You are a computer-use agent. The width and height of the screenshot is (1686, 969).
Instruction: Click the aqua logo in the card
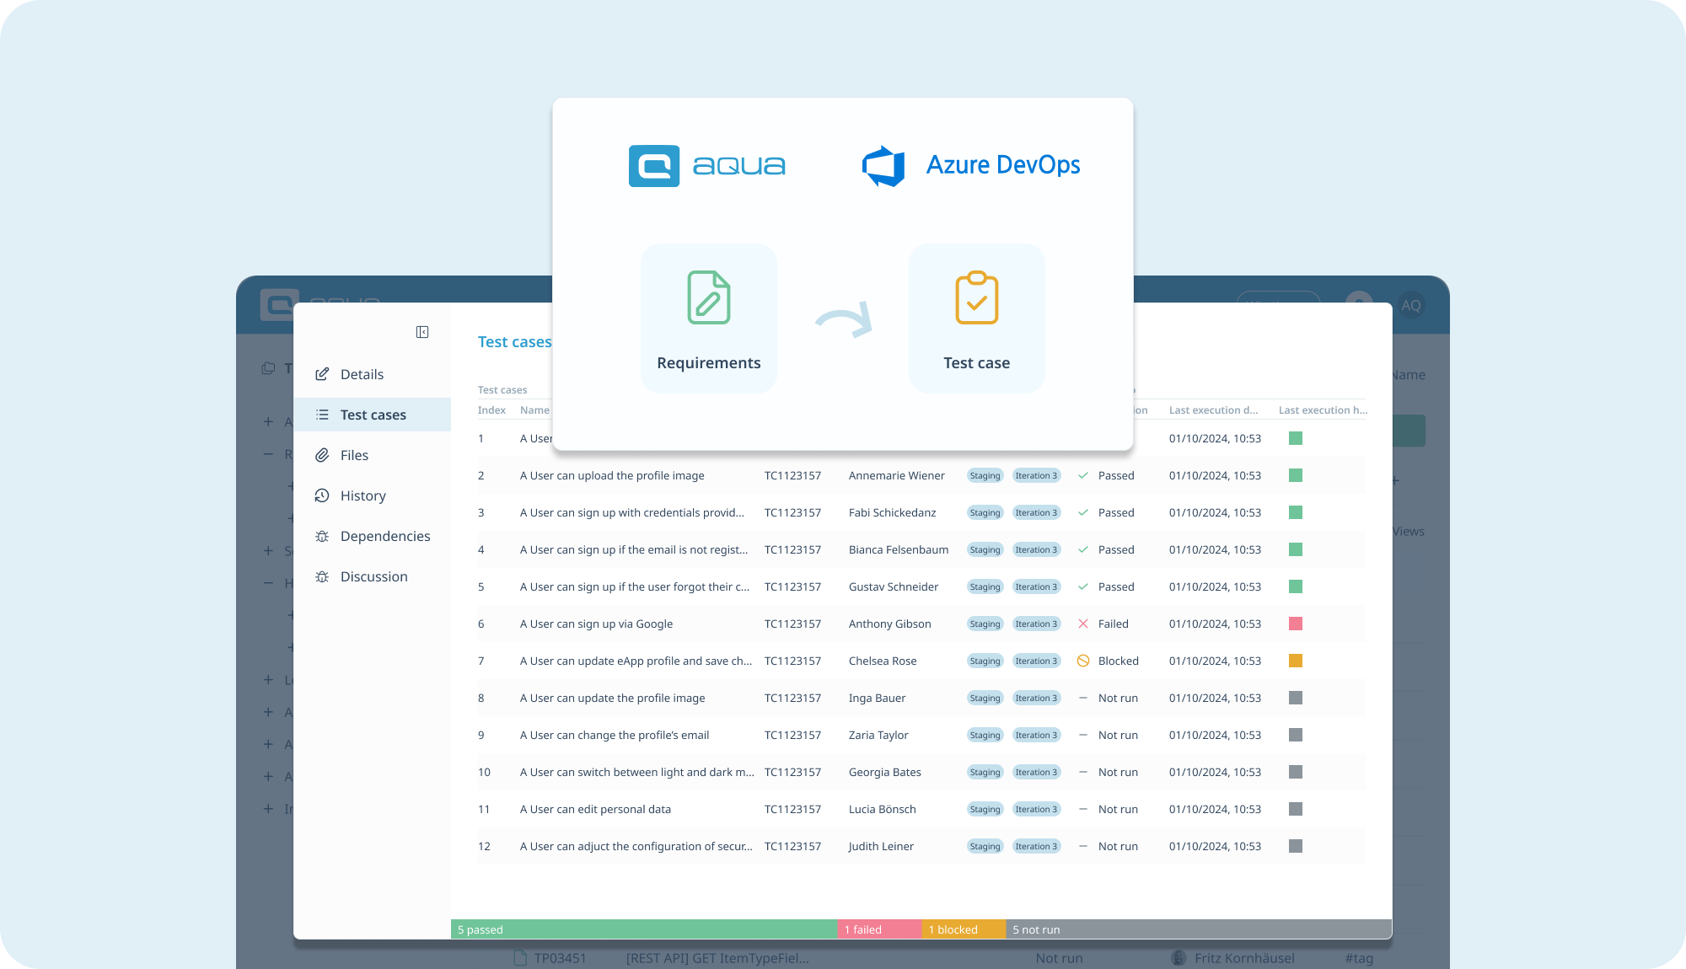click(707, 166)
